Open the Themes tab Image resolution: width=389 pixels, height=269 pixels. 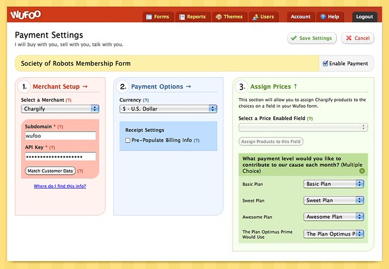pos(230,17)
